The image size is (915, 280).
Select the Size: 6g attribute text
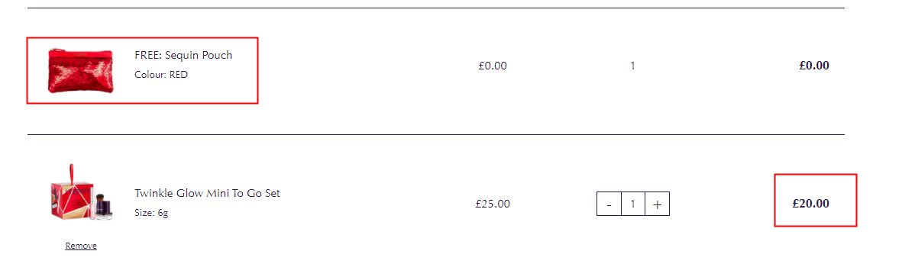151,213
